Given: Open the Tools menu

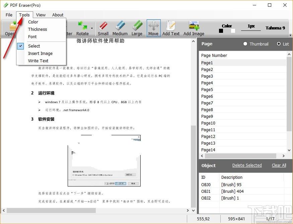Looking at the screenshot, I should coord(24,15).
